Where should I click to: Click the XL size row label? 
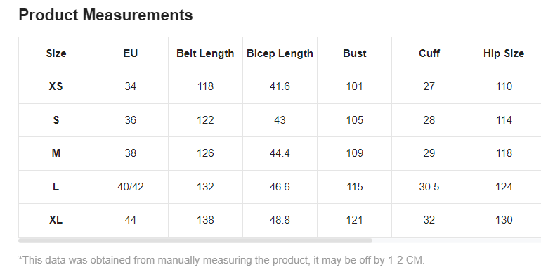coord(56,220)
